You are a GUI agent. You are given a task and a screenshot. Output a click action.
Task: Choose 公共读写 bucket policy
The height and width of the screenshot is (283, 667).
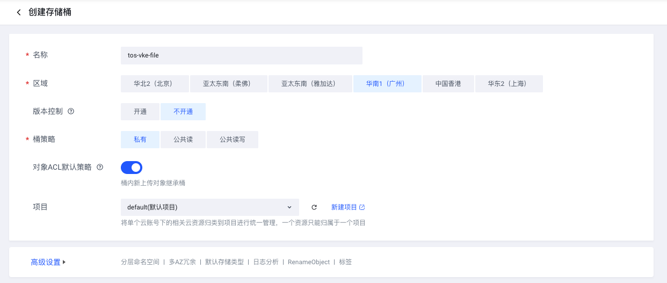(x=233, y=140)
